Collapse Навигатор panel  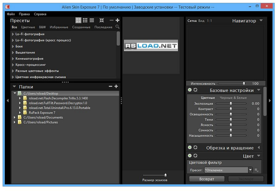point(261,21)
